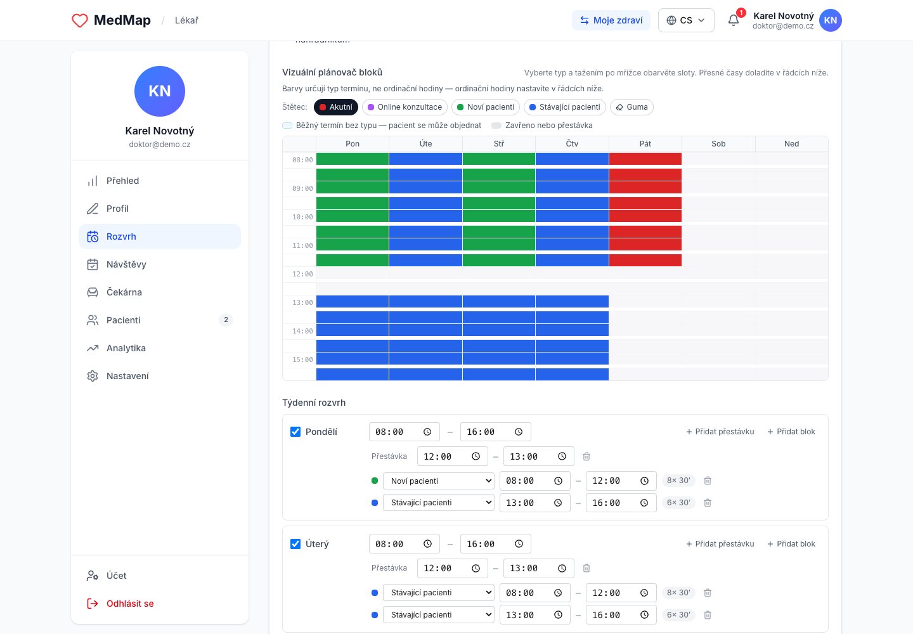
Task: Click the KN avatar in header
Action: (831, 20)
